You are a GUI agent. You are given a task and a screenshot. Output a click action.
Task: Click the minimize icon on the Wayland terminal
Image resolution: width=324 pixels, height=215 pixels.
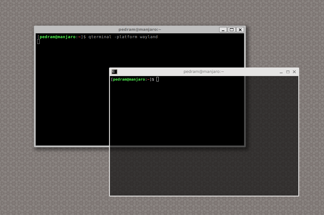[x=281, y=72]
